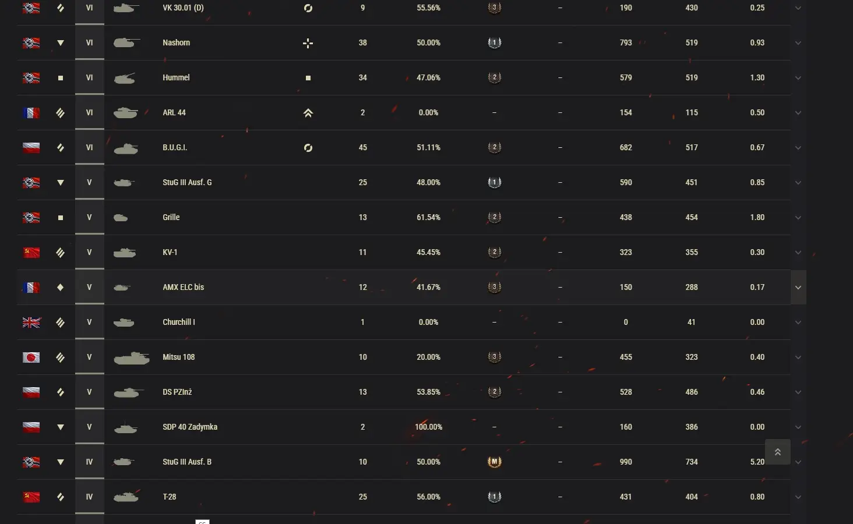Viewport: 853px width, 524px height.
Task: Click the Japanese flag on Mitsu 108 row
Action: pos(31,357)
